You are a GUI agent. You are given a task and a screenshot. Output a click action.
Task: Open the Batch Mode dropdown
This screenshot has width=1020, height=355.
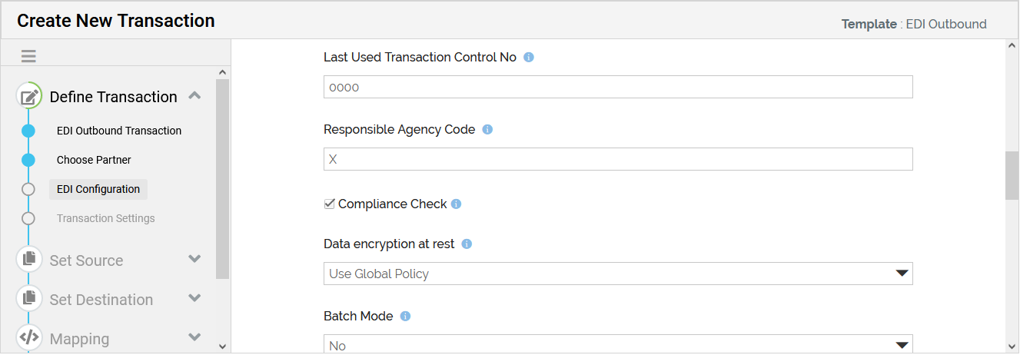(x=617, y=345)
